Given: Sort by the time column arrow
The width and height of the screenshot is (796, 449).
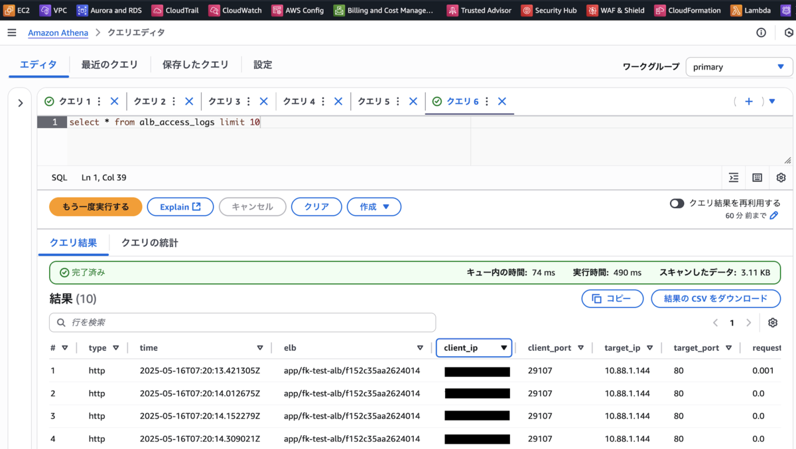Looking at the screenshot, I should (260, 348).
